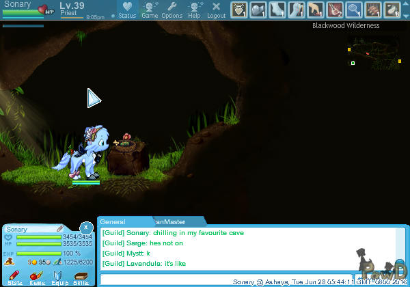The image size is (410, 287).
Task: Switch to the anMaster chat tab
Action: (x=171, y=222)
